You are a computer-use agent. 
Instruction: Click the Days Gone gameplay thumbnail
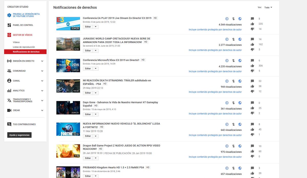68,108
